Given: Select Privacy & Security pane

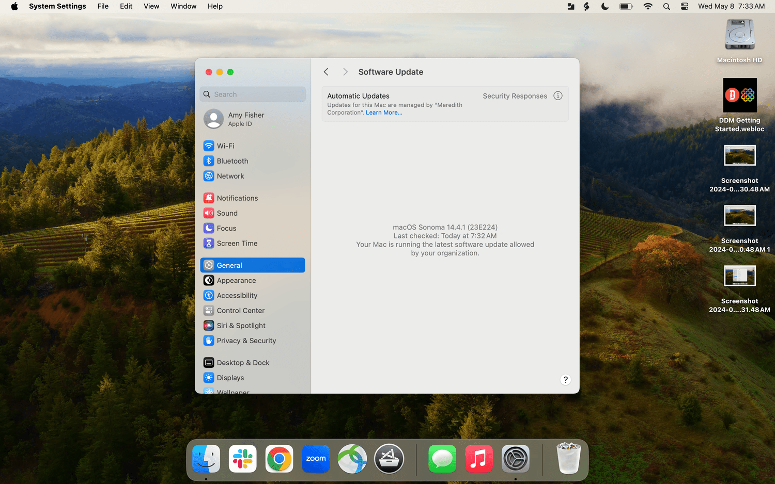Looking at the screenshot, I should pos(246,341).
